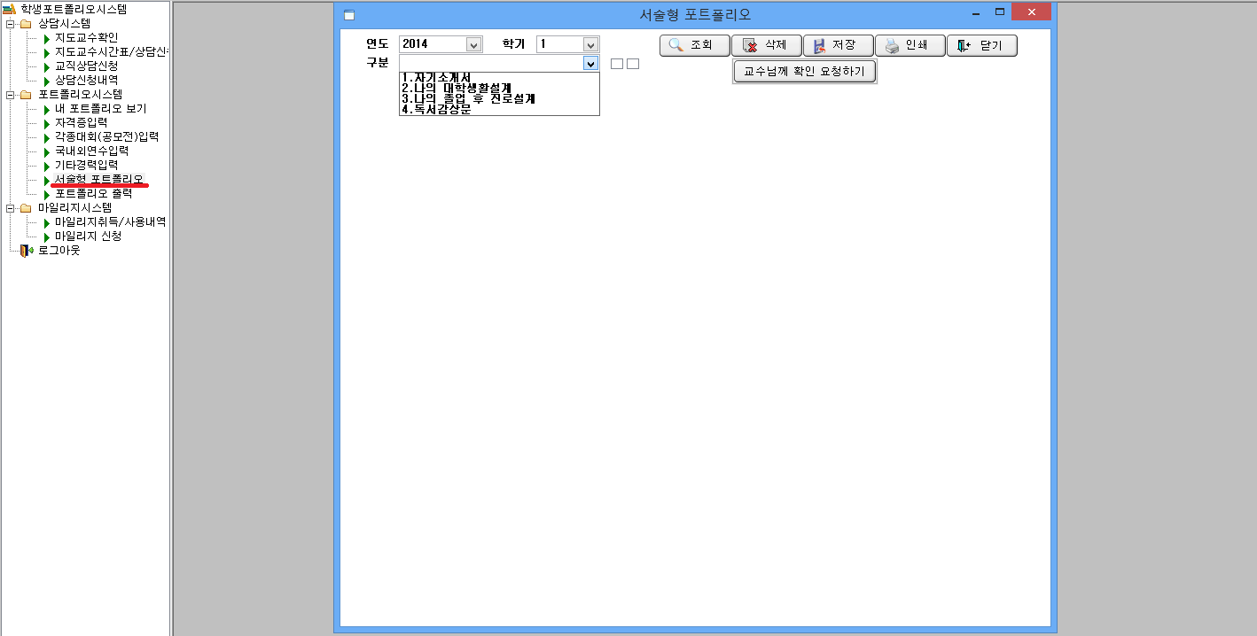This screenshot has height=636, width=1257.
Task: Click the window icon in title bar
Action: click(349, 14)
